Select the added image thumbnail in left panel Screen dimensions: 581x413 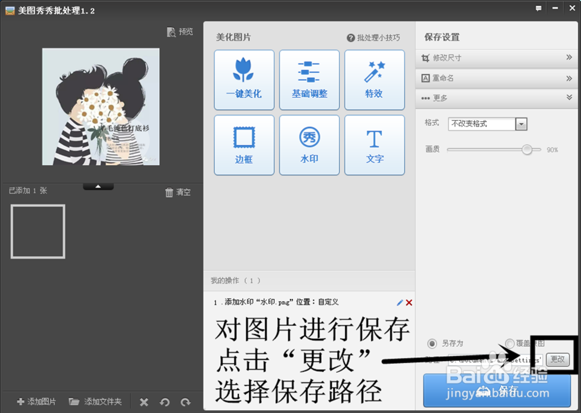[x=38, y=231]
